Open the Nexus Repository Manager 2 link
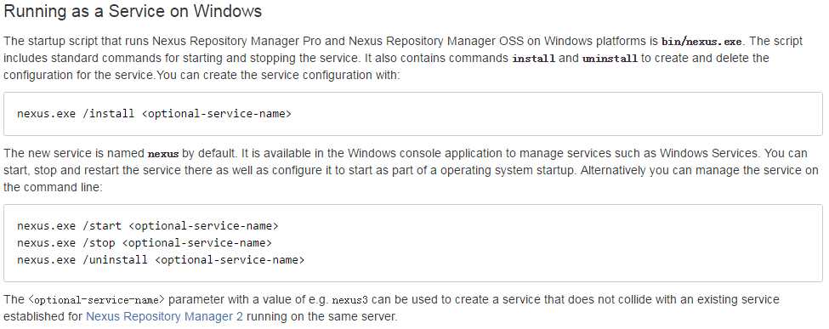829x329 pixels. tap(164, 316)
